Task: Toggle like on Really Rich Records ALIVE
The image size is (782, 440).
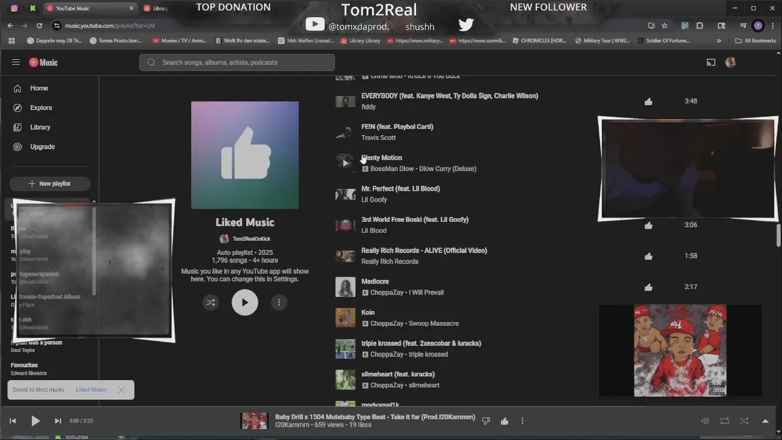Action: (648, 256)
